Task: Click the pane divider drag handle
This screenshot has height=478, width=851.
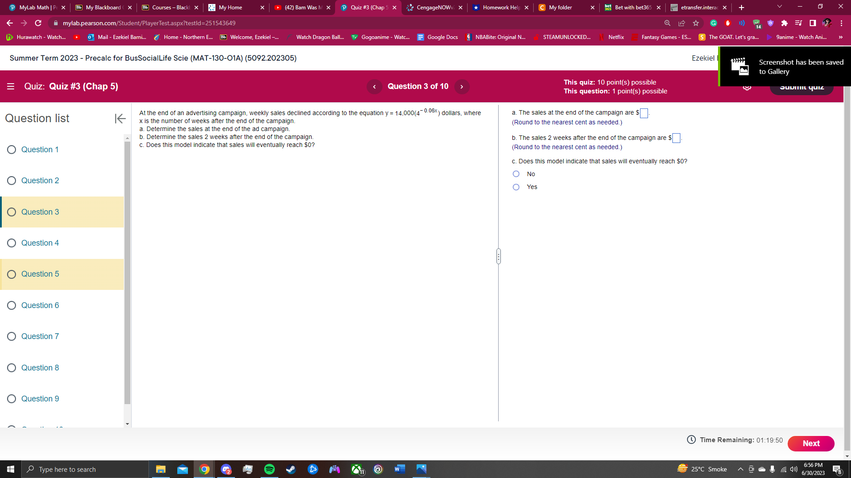Action: pyautogui.click(x=499, y=256)
